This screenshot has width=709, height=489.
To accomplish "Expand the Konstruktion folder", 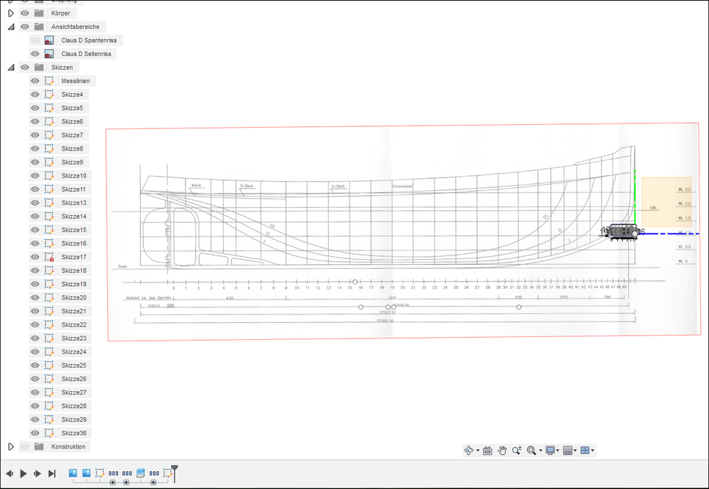I will [x=11, y=446].
